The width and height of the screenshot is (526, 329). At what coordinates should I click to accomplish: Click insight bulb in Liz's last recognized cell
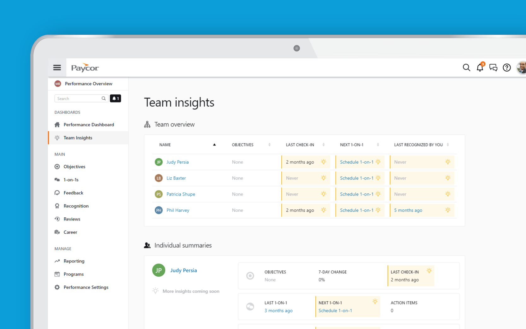point(448,178)
